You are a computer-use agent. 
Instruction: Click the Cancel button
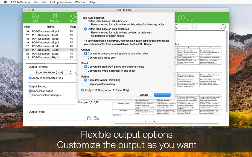(x=144, y=95)
